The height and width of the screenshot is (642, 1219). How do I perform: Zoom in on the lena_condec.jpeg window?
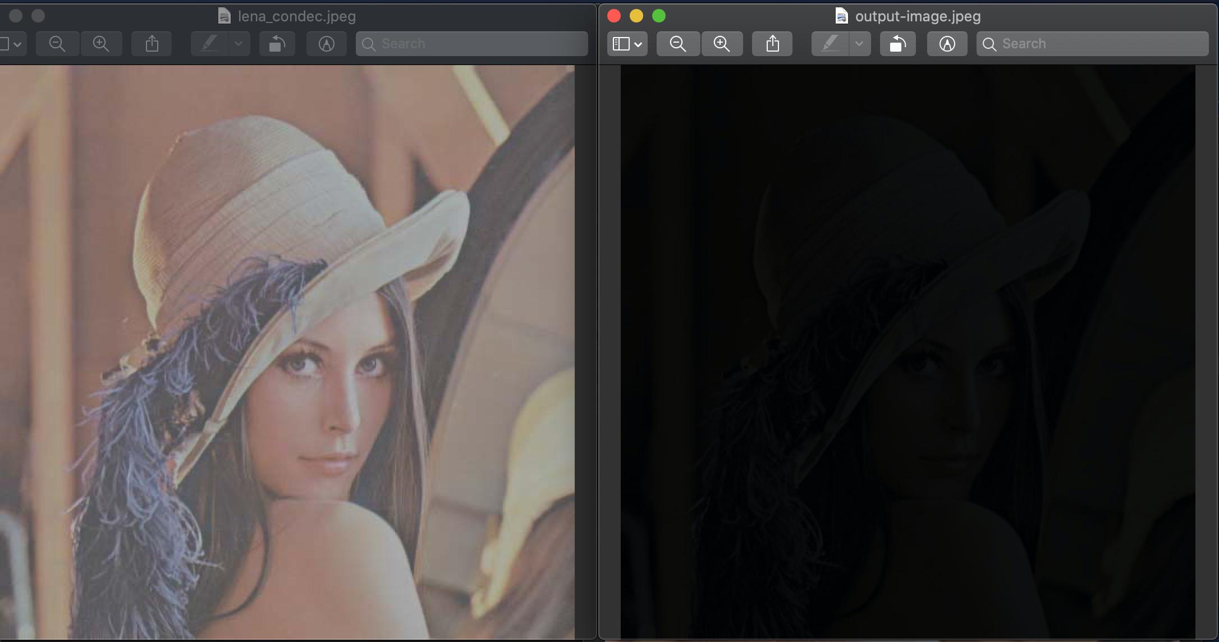coord(101,44)
